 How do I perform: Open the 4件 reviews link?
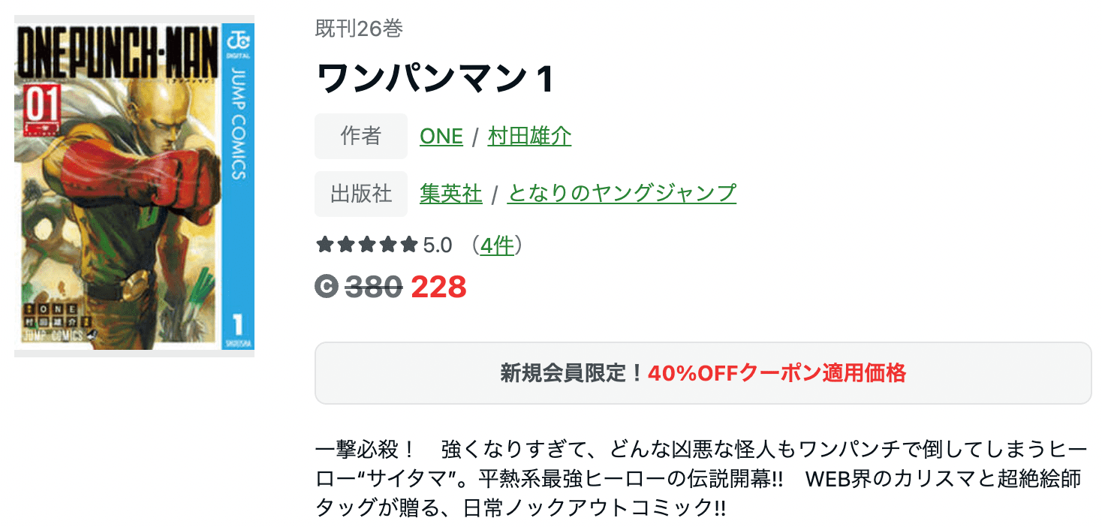pyautogui.click(x=497, y=245)
